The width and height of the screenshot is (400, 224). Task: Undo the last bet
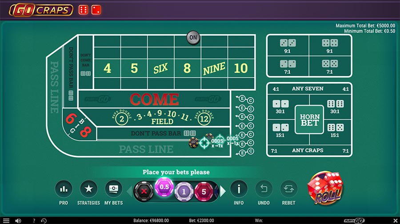pos(264,189)
